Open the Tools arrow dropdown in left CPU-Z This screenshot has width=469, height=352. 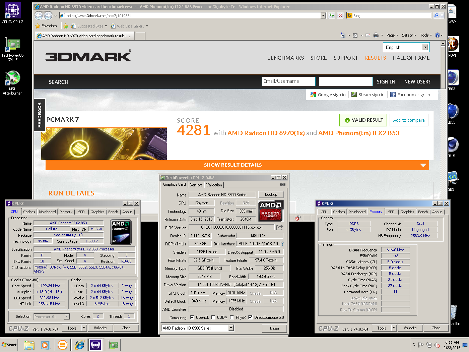click(84, 328)
